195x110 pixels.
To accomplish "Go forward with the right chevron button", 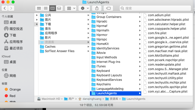I will pos(11,8).
